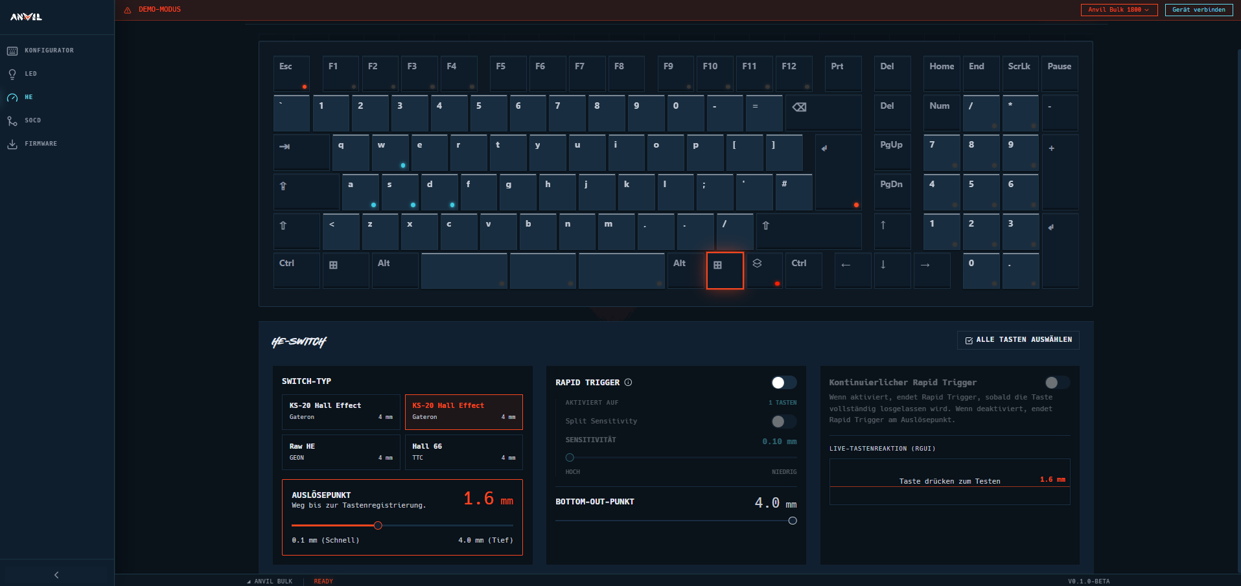Select the left Ctrl key
The image size is (1241, 586).
[296, 271]
